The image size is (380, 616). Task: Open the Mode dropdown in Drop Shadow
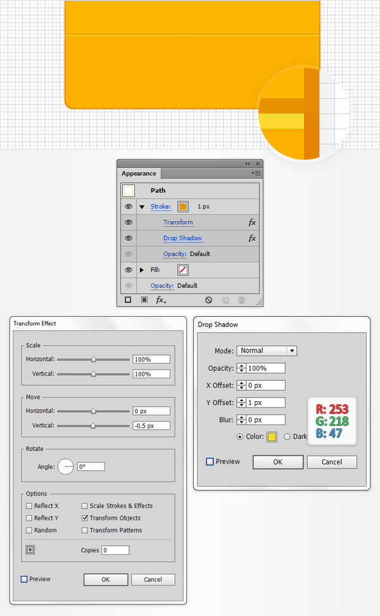coord(267,350)
